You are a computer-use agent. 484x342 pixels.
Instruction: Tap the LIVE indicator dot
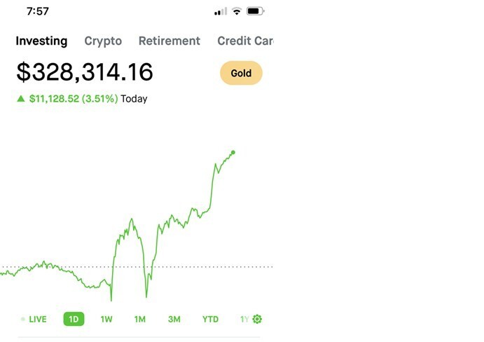(23, 319)
